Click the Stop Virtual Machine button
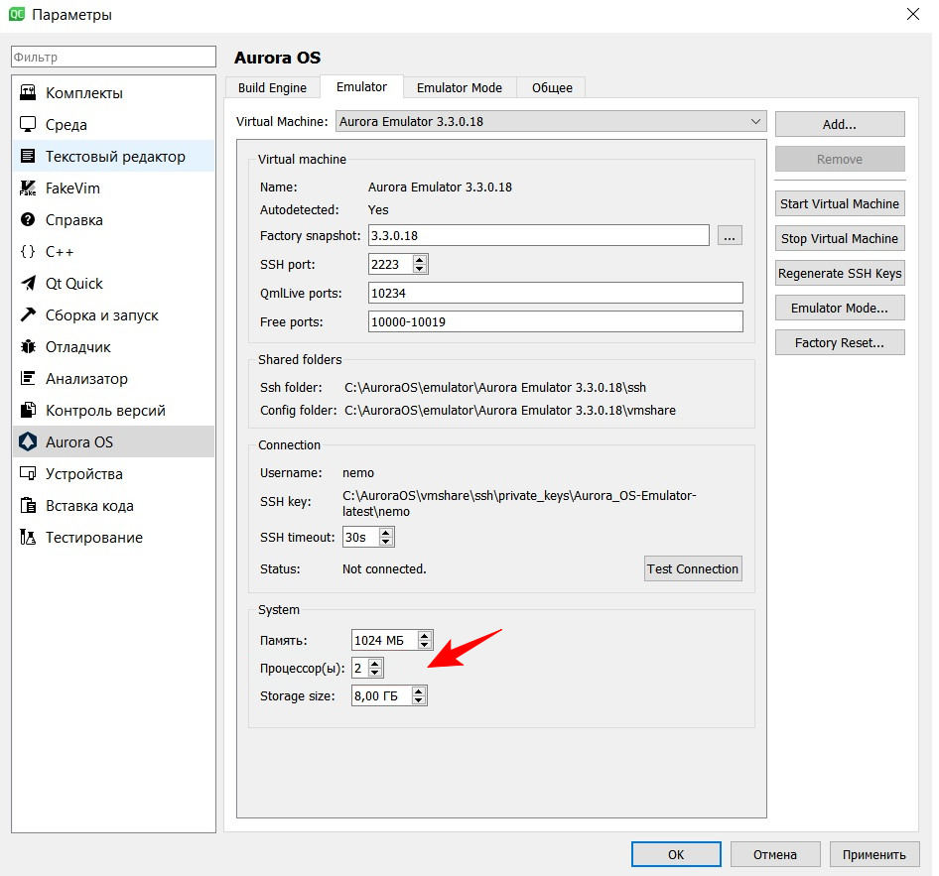Image resolution: width=939 pixels, height=876 pixels. [840, 239]
